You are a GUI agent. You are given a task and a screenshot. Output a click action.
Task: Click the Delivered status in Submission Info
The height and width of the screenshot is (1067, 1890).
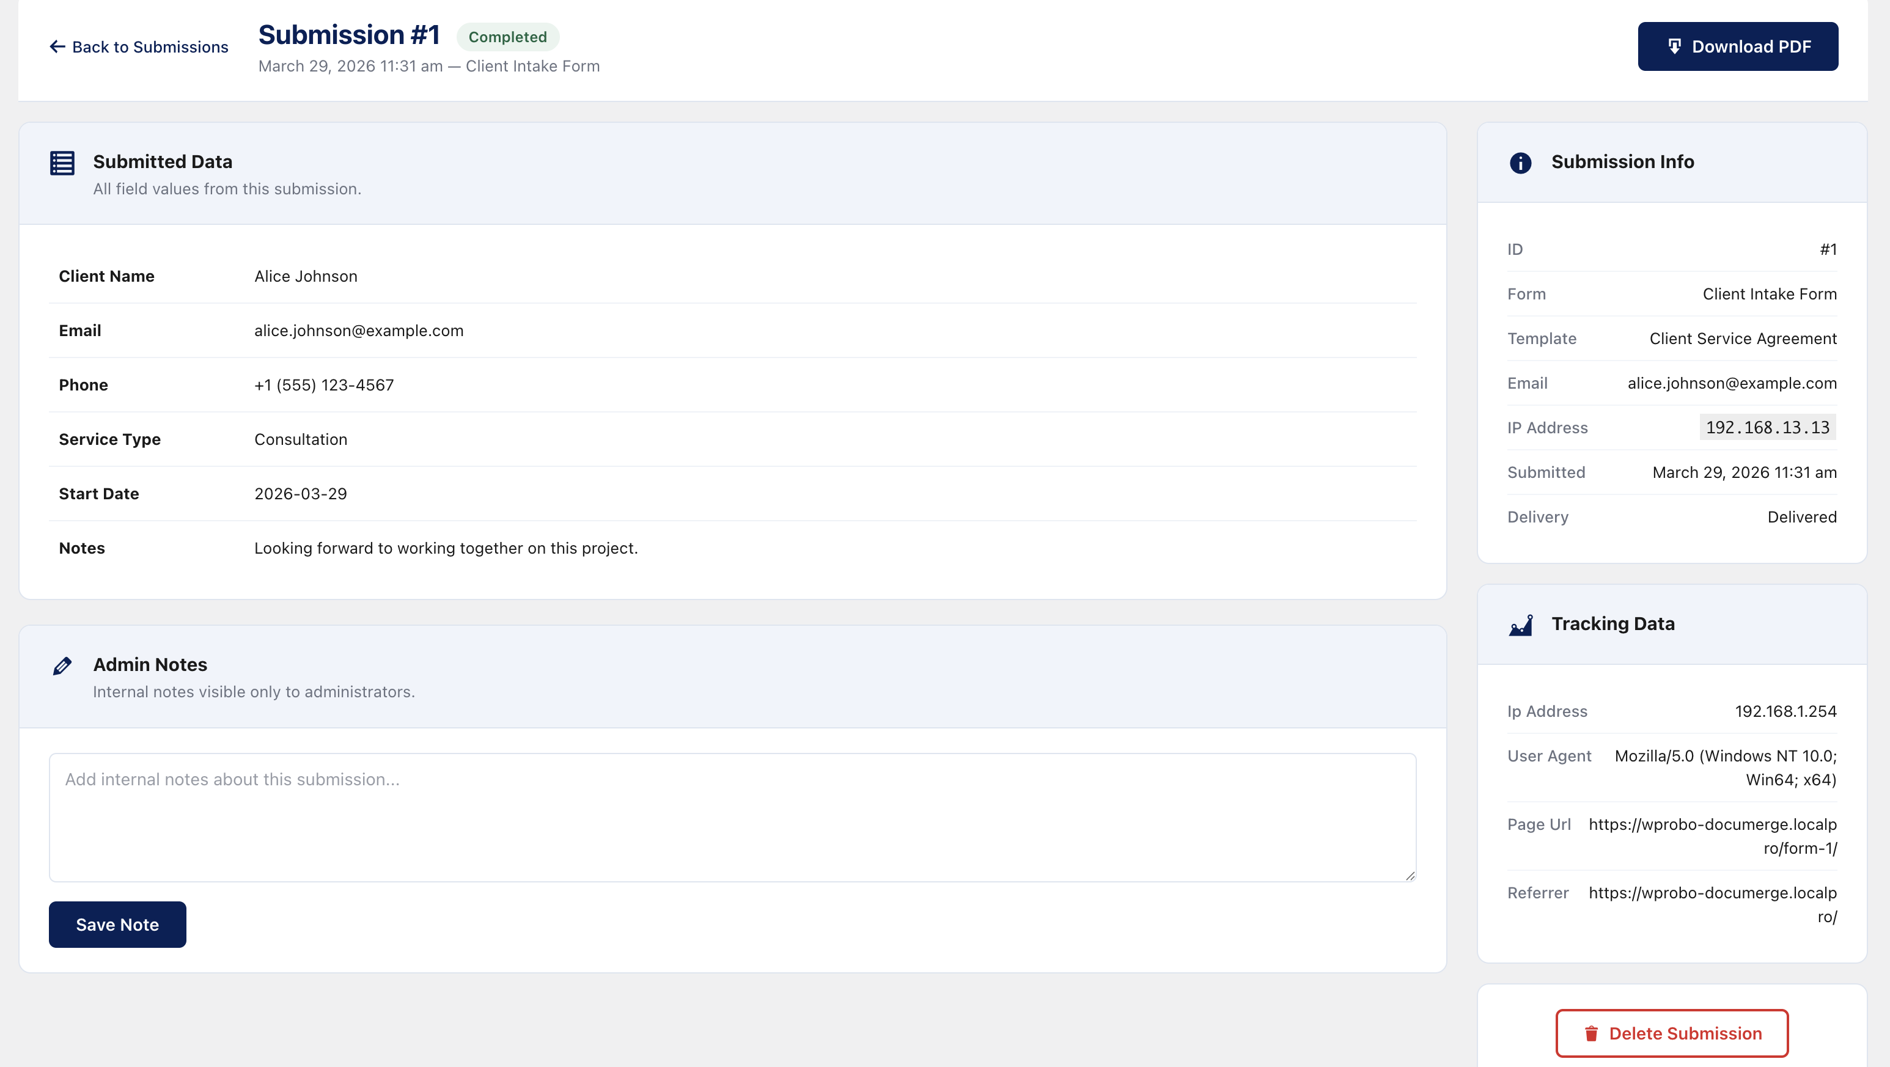point(1802,516)
